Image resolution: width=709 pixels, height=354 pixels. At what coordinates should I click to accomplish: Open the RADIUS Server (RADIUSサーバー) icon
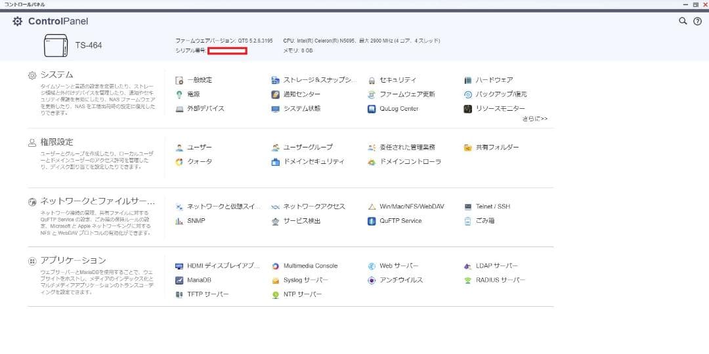(468, 281)
